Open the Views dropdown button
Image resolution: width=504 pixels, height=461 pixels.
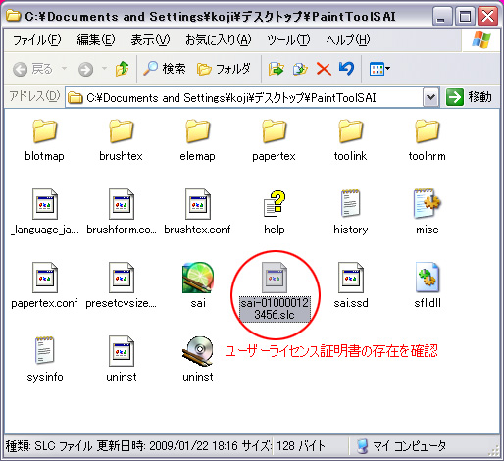[379, 69]
